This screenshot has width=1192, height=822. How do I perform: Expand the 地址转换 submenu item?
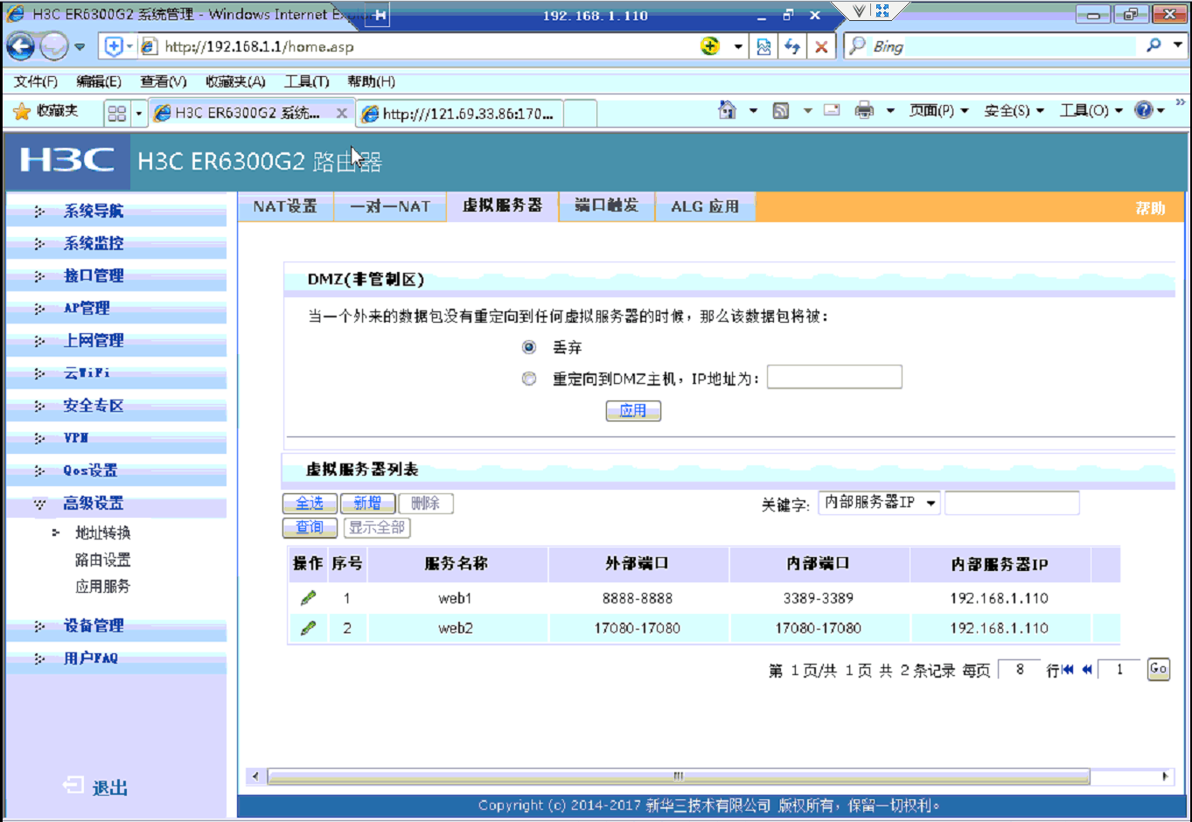coord(102,533)
